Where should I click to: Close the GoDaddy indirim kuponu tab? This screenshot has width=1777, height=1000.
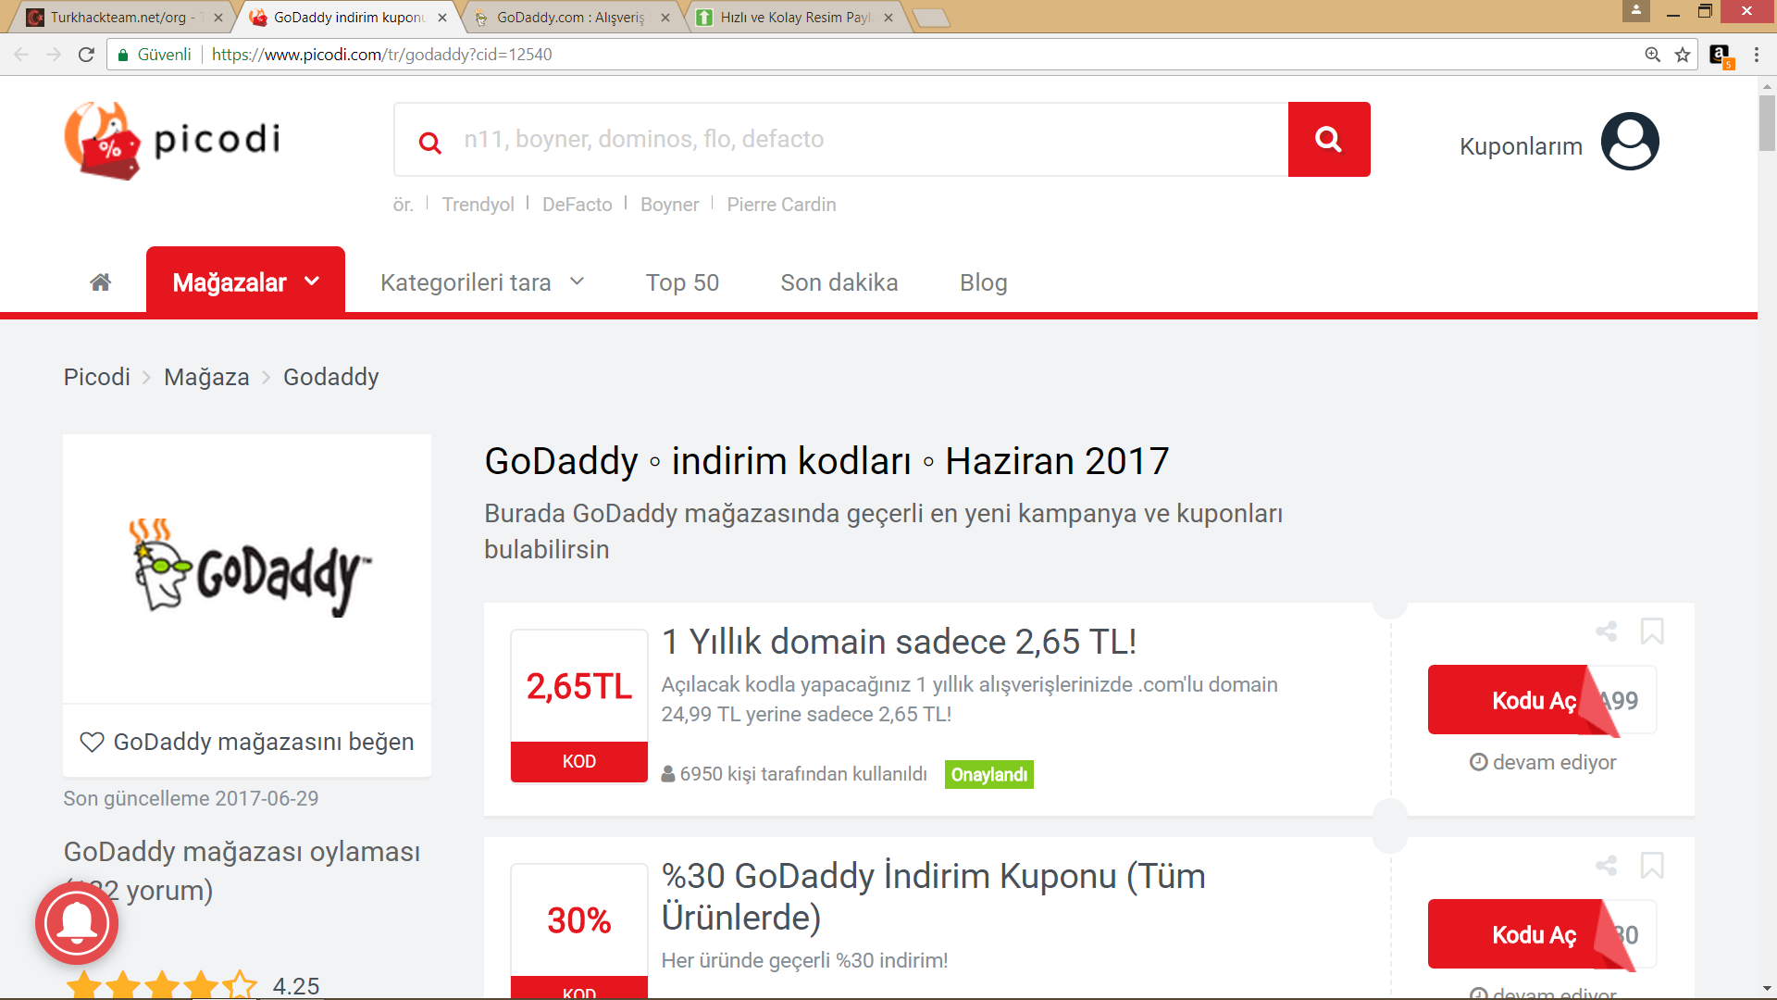[x=442, y=18]
